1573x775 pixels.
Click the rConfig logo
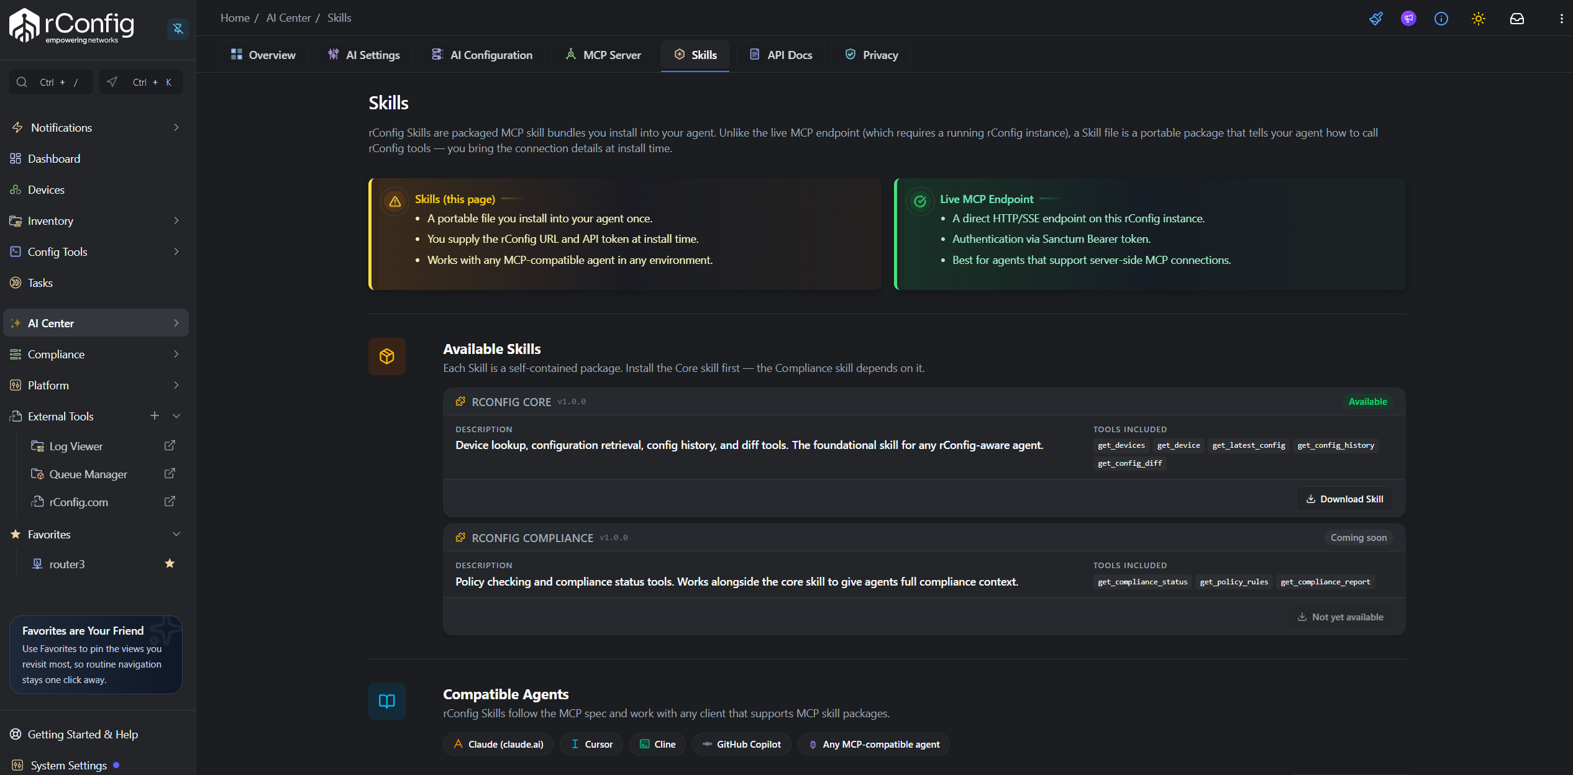(71, 26)
